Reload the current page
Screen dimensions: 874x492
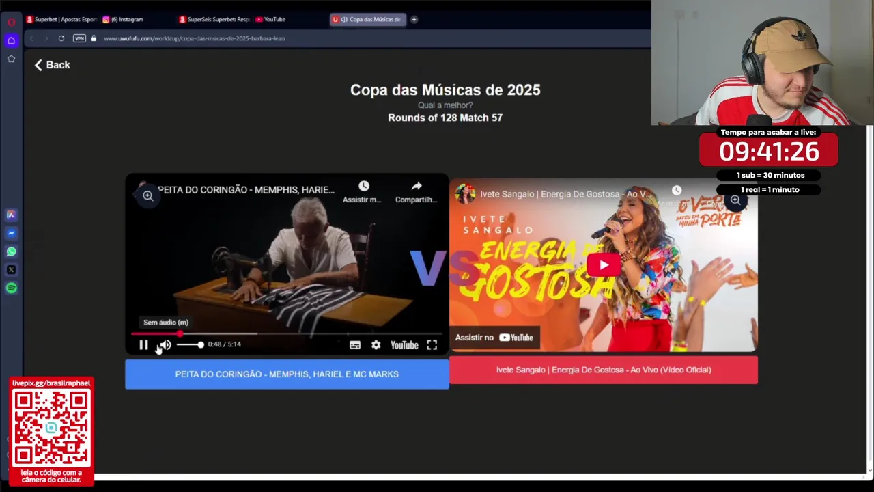click(61, 38)
